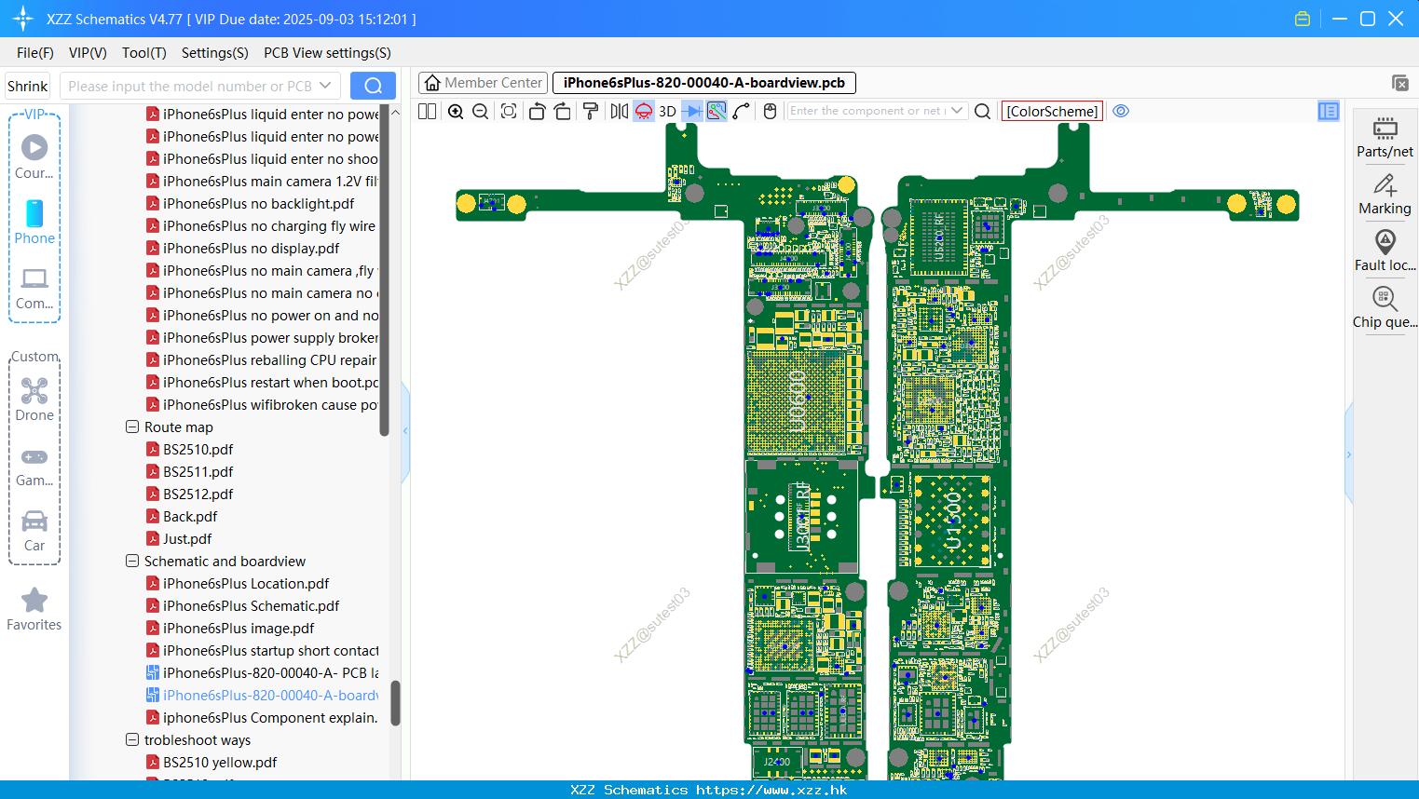Viewport: 1419px width, 799px height.
Task: Open the Chip query tool
Action: (x=1385, y=308)
